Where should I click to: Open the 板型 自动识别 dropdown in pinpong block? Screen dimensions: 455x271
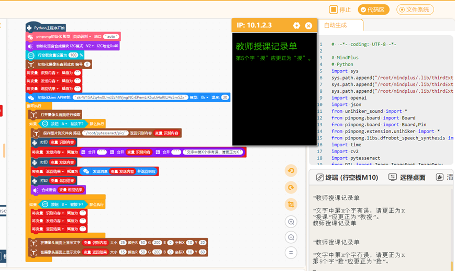point(82,37)
